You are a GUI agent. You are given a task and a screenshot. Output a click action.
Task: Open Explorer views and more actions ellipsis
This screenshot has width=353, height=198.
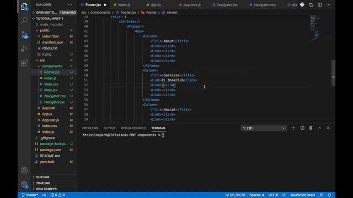tap(70, 5)
